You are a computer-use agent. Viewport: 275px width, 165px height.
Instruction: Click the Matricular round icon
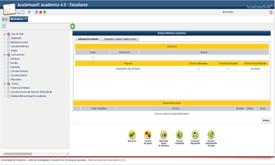click(132, 135)
